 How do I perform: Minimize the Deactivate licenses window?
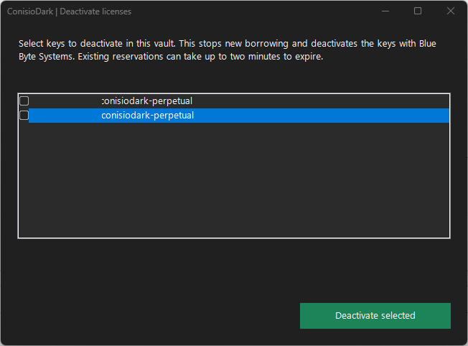coord(385,11)
